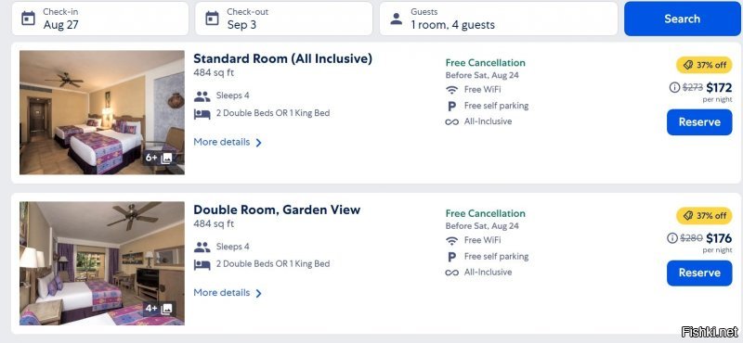Screen dimensions: 743x343
Task: Click the Standard Room price info icon
Action: point(674,87)
